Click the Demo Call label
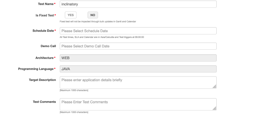253x115 pixels. pyautogui.click(x=48, y=46)
